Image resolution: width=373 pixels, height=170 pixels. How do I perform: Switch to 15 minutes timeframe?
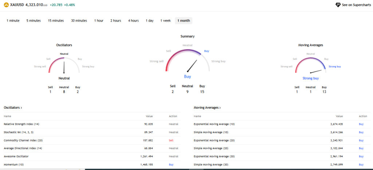click(56, 21)
